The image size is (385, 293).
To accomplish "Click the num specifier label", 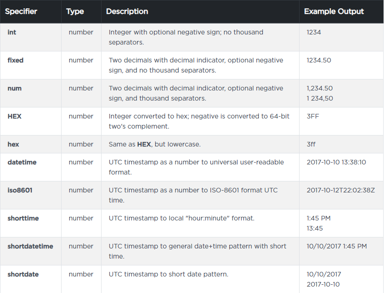I will coord(15,89).
